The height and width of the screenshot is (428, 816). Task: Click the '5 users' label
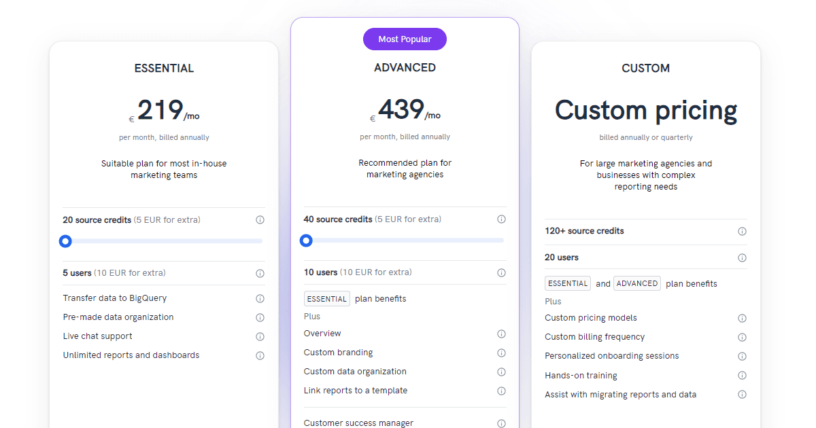pyautogui.click(x=77, y=273)
